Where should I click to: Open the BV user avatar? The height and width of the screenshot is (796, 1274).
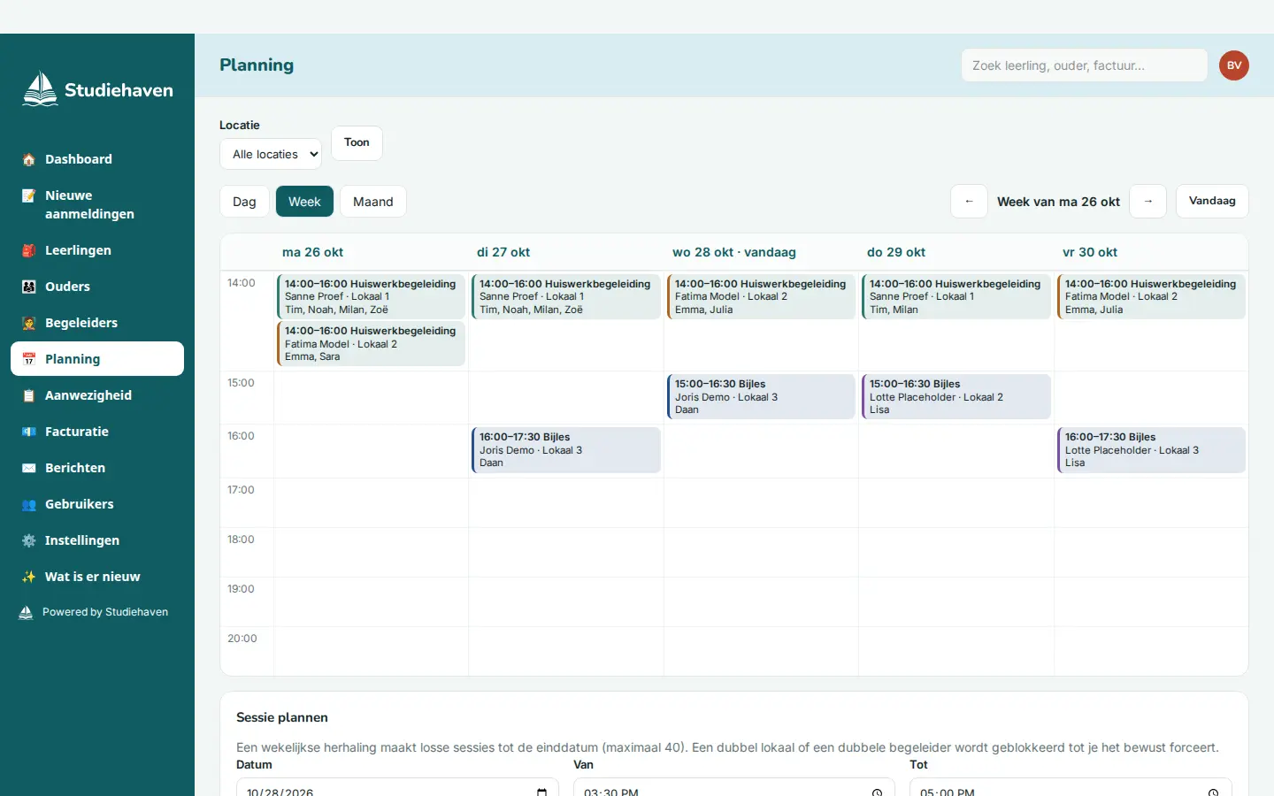(x=1234, y=65)
